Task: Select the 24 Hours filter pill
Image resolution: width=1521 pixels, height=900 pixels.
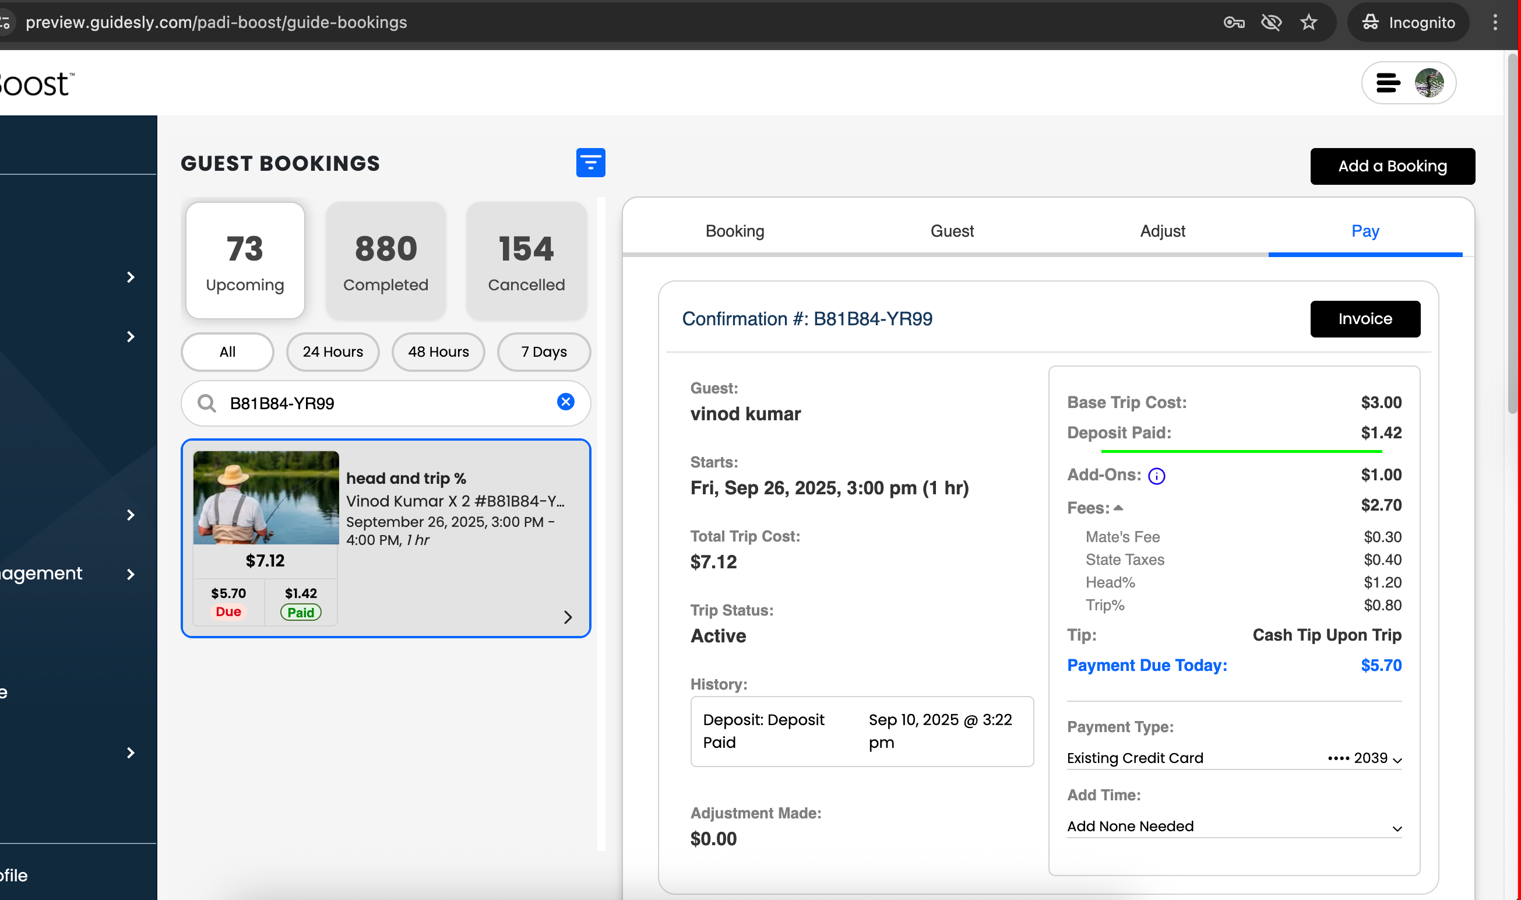Action: click(332, 351)
